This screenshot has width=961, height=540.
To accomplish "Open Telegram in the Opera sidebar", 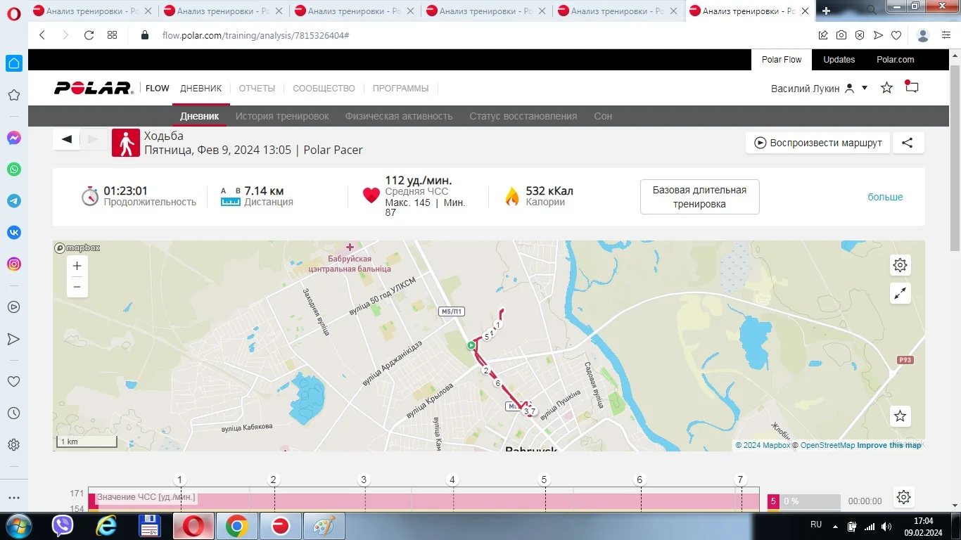I will coord(14,201).
